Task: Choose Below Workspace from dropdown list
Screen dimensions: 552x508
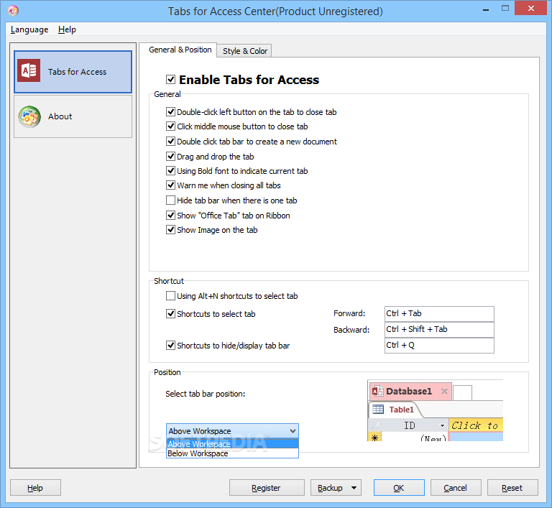Action: [232, 453]
